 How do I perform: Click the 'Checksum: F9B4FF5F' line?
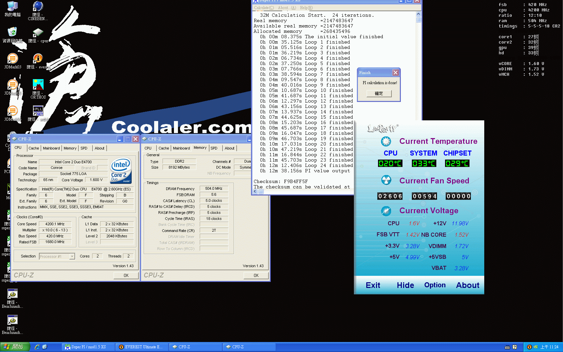click(280, 181)
